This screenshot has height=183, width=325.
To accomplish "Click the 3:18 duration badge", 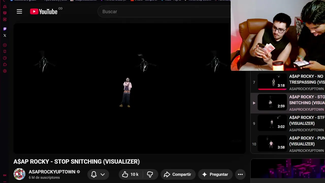I will (x=281, y=85).
